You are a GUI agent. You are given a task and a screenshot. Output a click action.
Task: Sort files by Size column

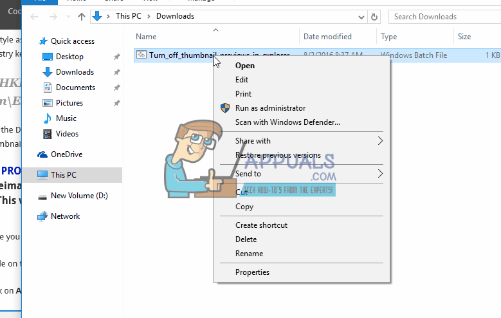click(464, 37)
